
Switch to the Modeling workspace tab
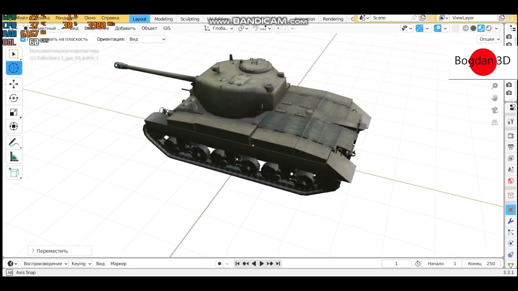pyautogui.click(x=163, y=19)
